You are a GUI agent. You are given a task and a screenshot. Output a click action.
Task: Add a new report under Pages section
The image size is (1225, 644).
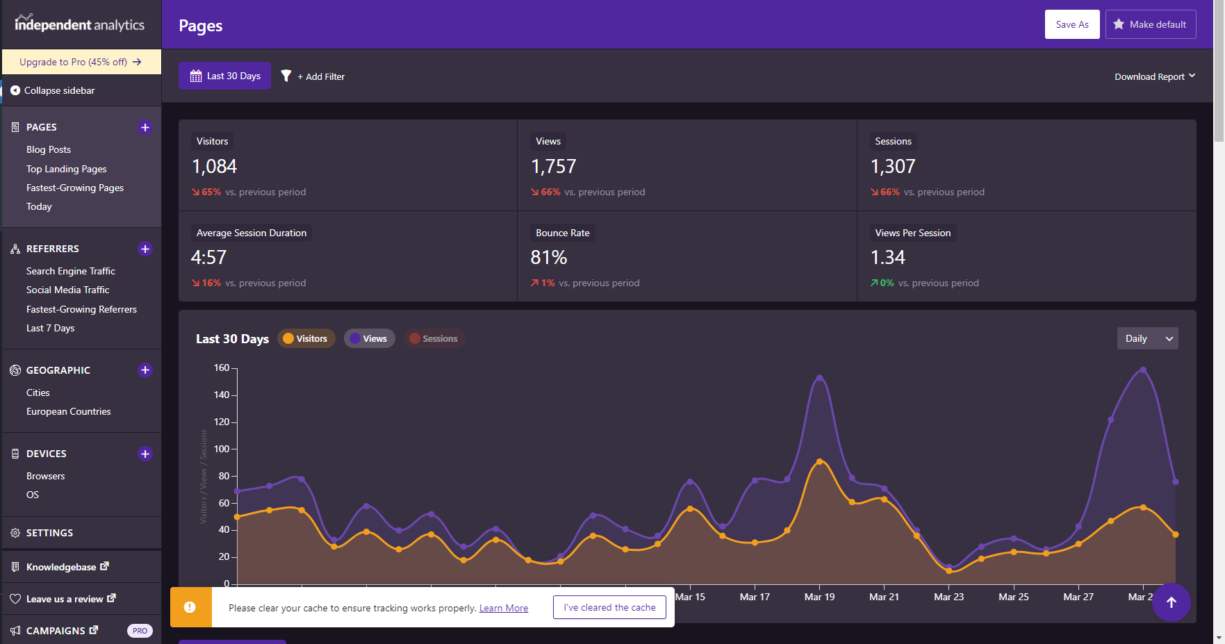pyautogui.click(x=145, y=127)
